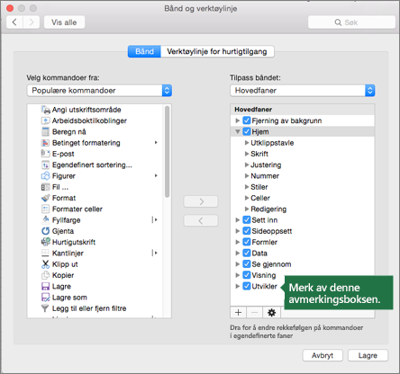Open the Figurer submenu arrow
Screen dimensions: 400x374
pos(156,175)
